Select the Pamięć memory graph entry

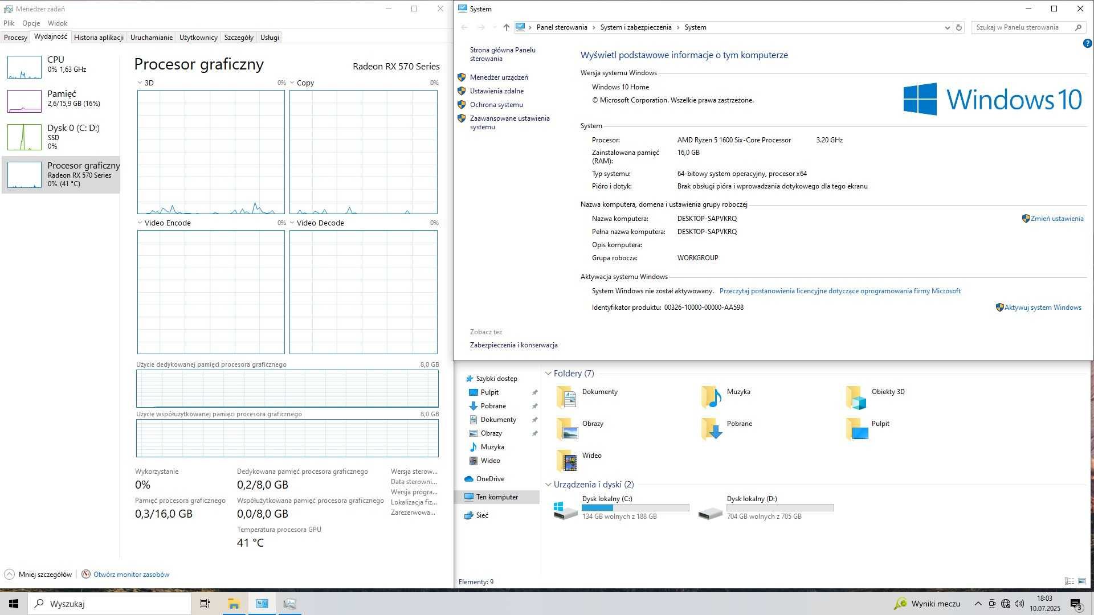pos(60,101)
